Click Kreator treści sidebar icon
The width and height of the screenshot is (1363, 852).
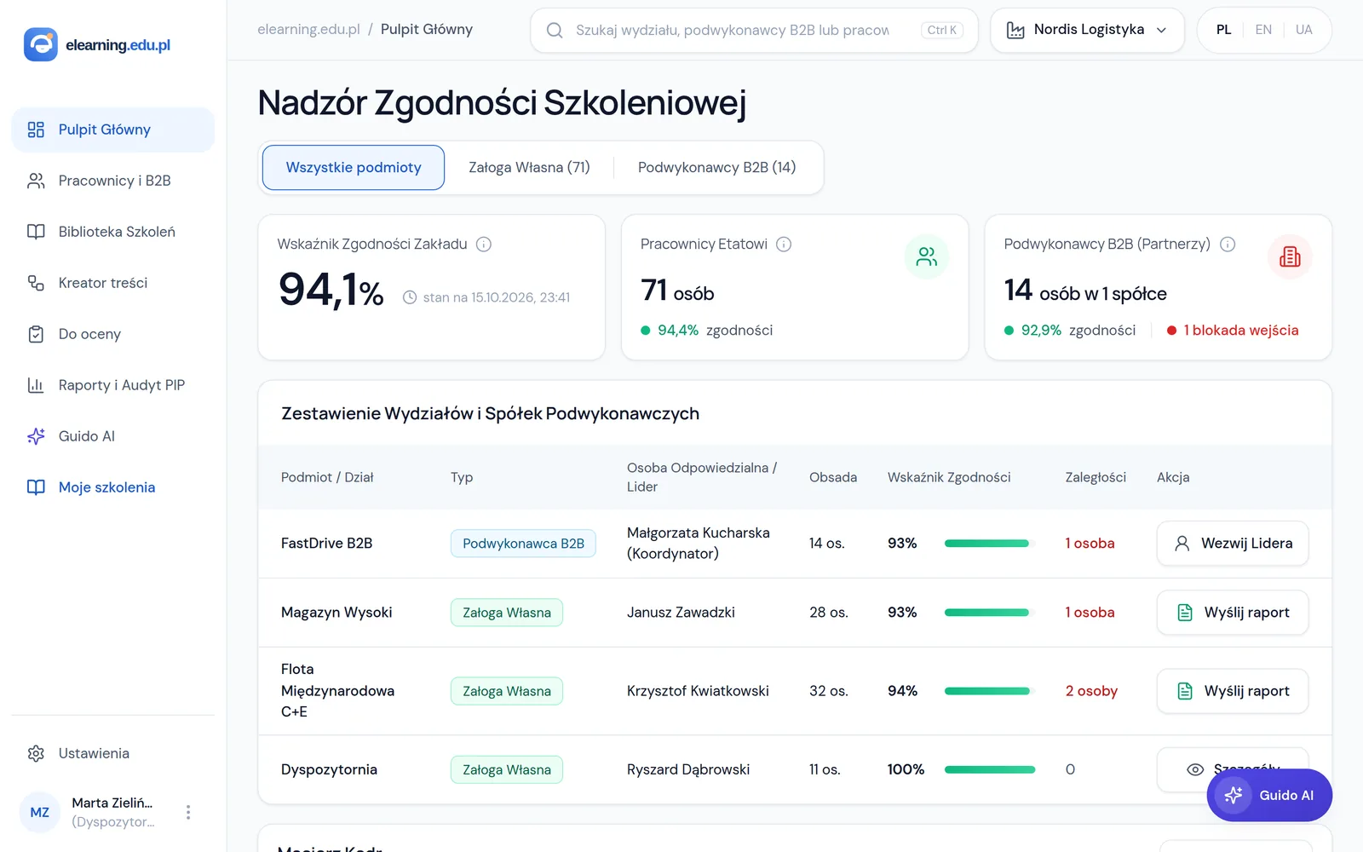[36, 283]
